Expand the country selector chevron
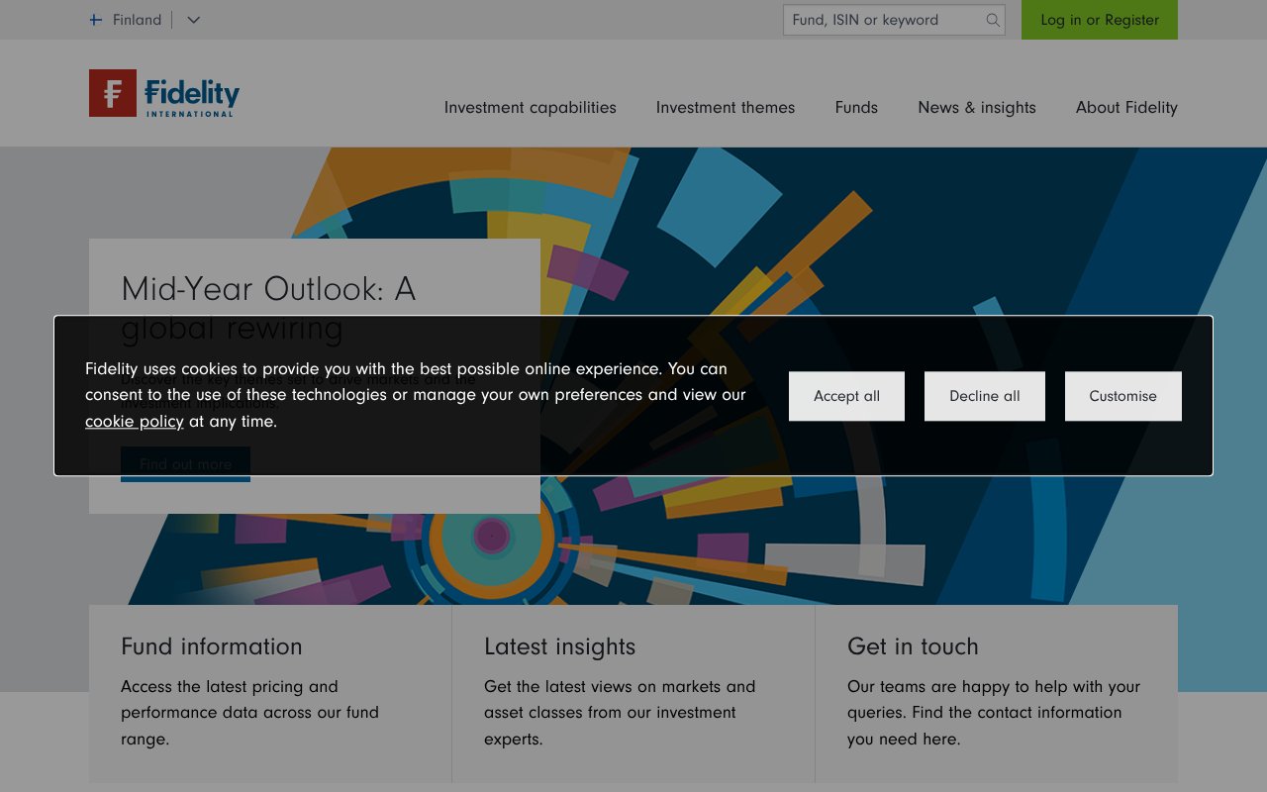 point(193,20)
